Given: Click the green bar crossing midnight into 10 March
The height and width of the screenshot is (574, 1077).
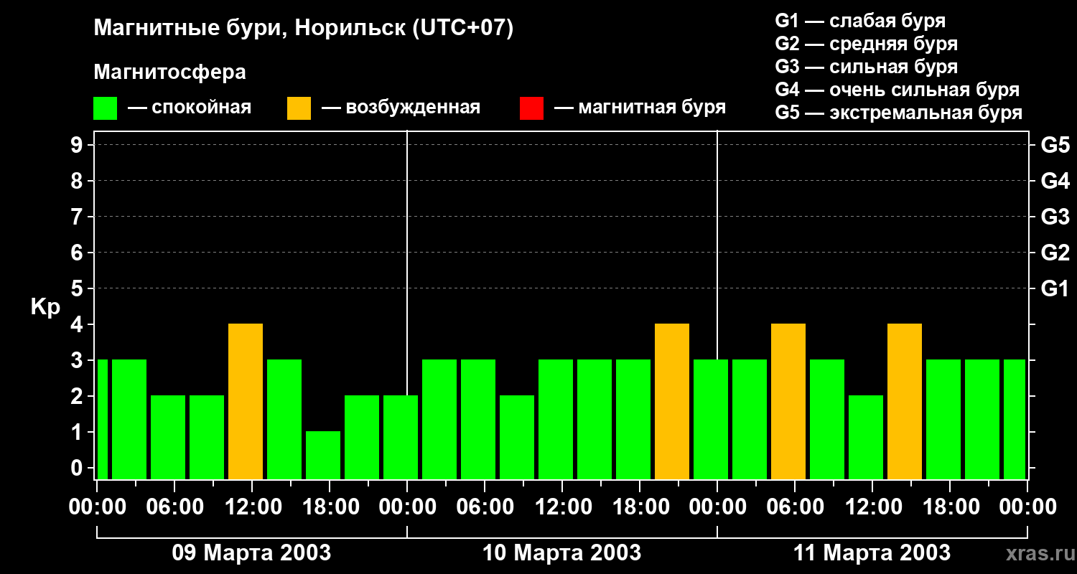Looking at the screenshot, I should click(401, 438).
